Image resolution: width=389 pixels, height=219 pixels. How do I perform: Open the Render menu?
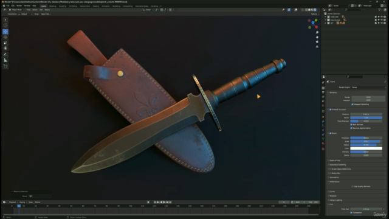19,5
